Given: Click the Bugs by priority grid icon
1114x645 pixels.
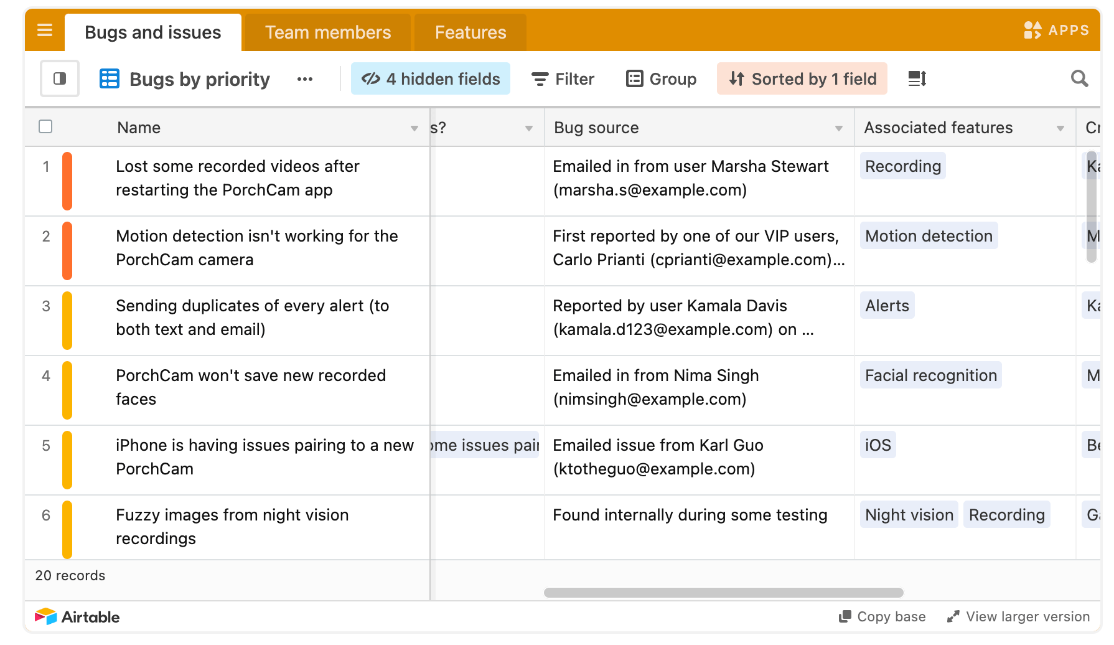Looking at the screenshot, I should pyautogui.click(x=110, y=79).
